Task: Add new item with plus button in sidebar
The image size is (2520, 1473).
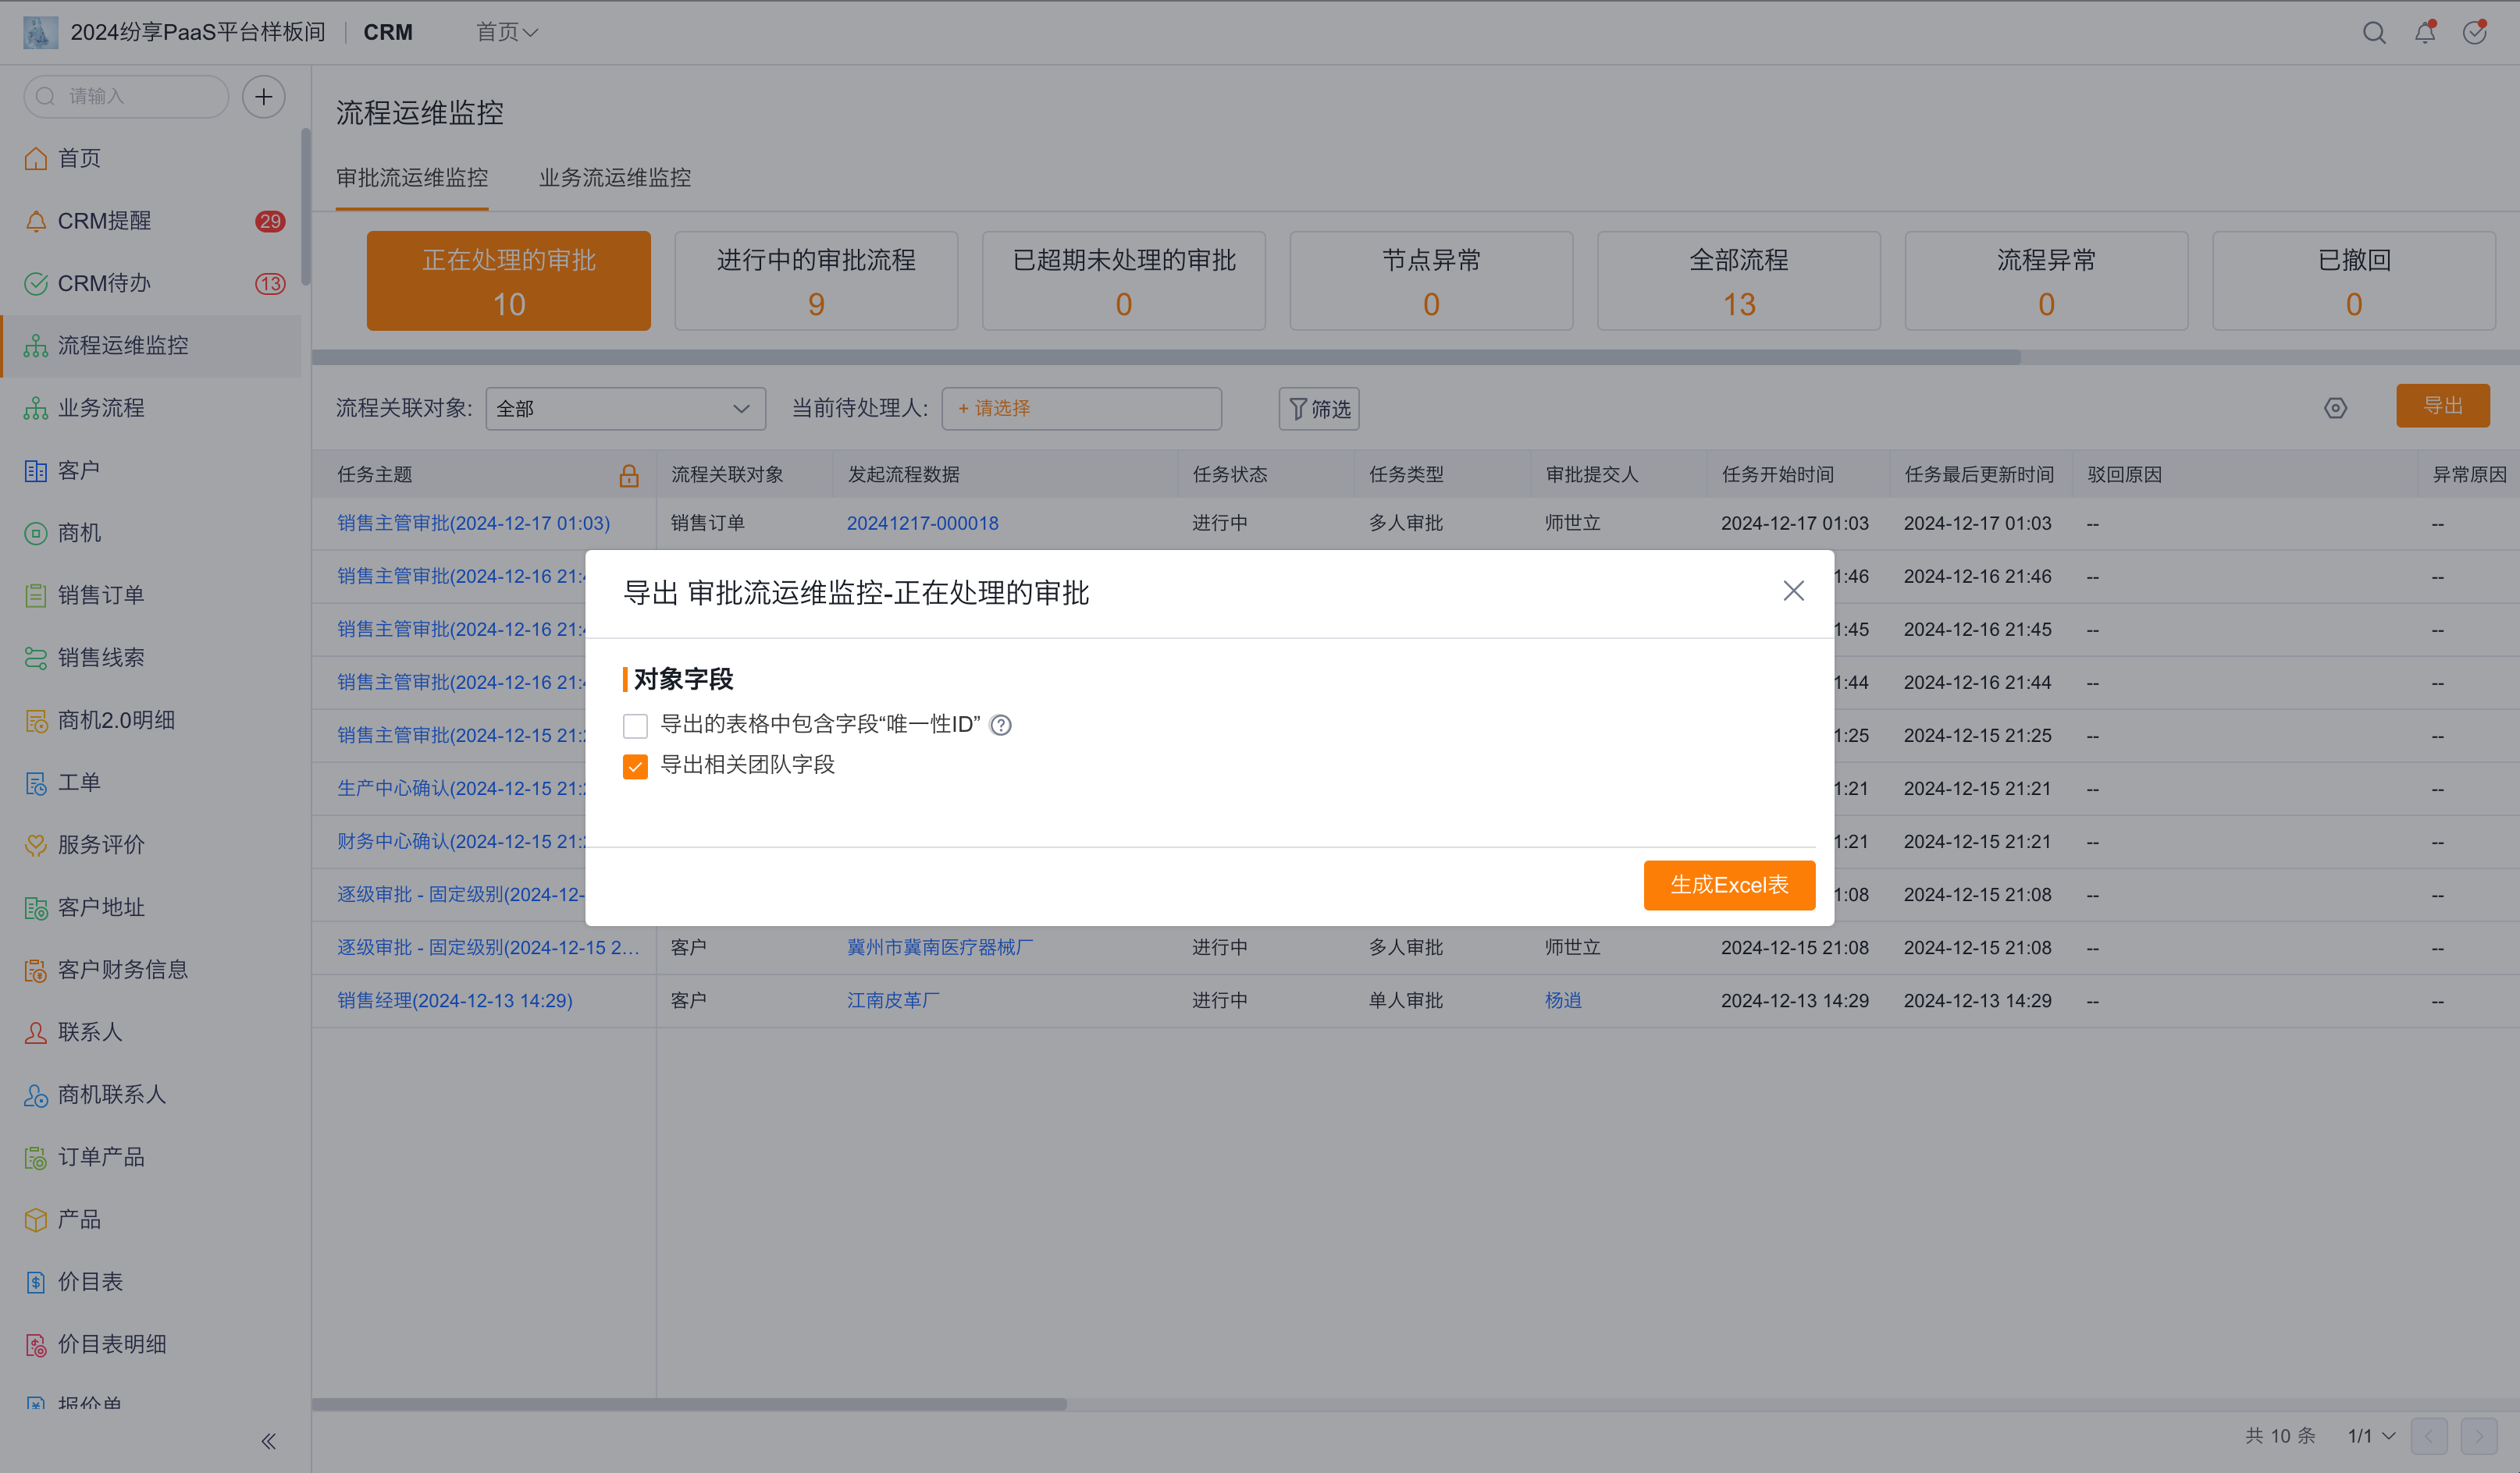Action: point(264,97)
